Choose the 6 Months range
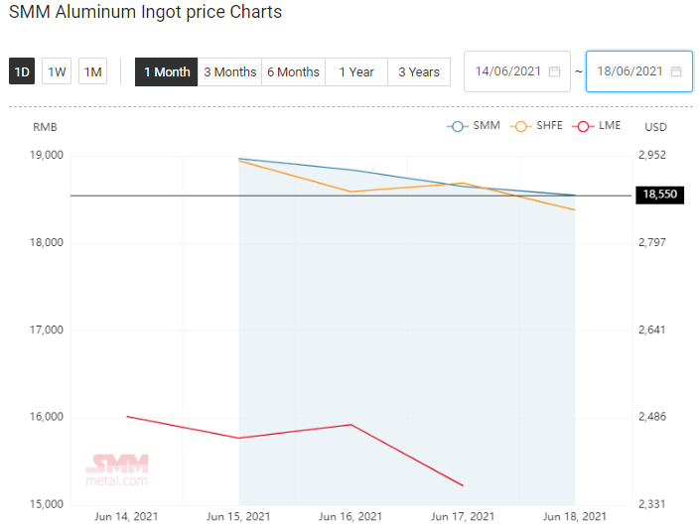The width and height of the screenshot is (700, 529). (293, 71)
